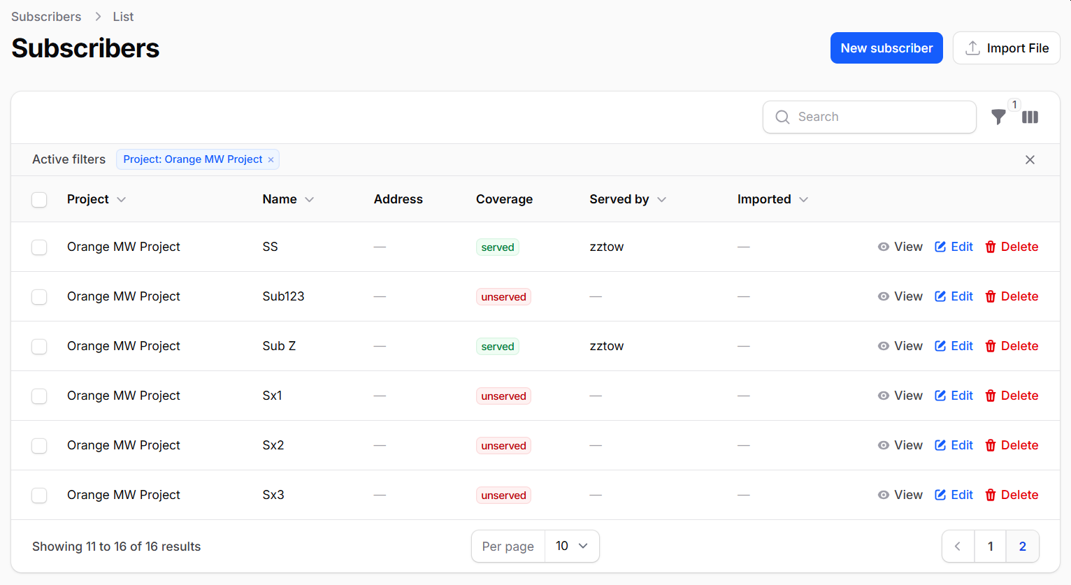Click Showing 11 to 16 results text
1071x585 pixels.
[117, 547]
